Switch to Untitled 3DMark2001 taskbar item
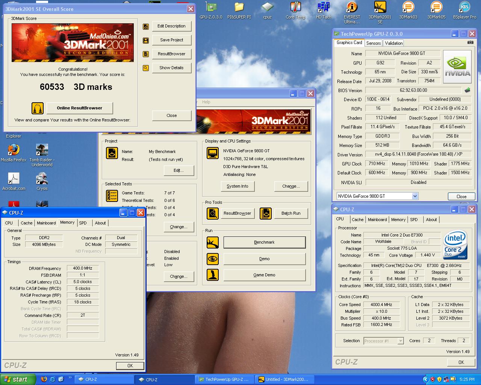This screenshot has width=481, height=385. pyautogui.click(x=285, y=379)
